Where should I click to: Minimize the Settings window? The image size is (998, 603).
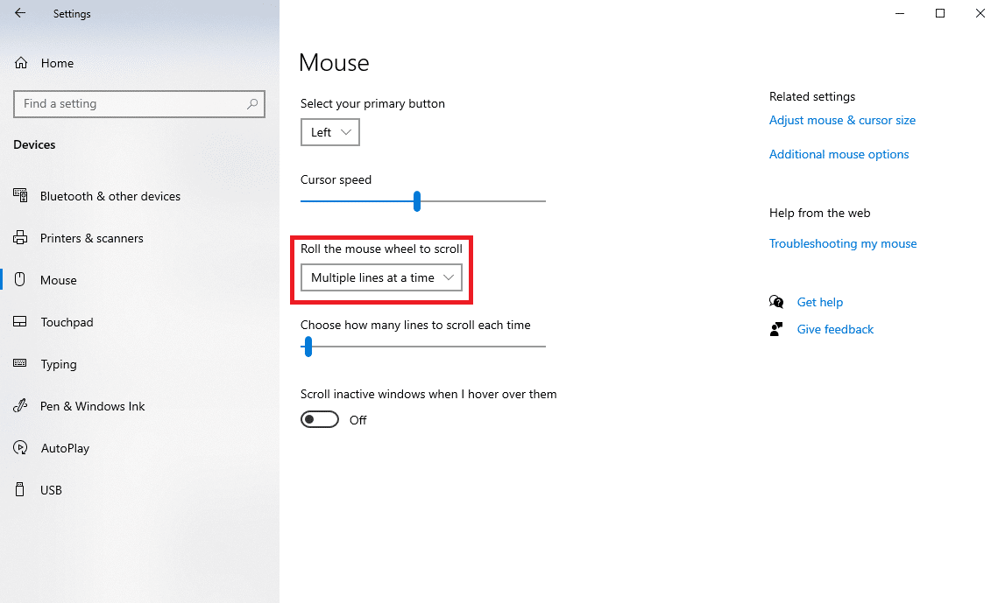(x=899, y=13)
